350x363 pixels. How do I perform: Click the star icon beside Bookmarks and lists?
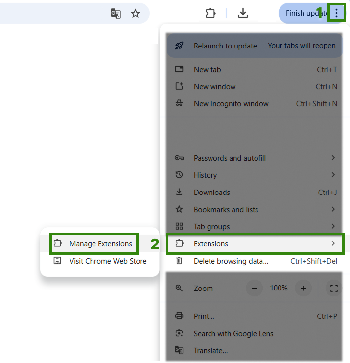click(x=179, y=209)
